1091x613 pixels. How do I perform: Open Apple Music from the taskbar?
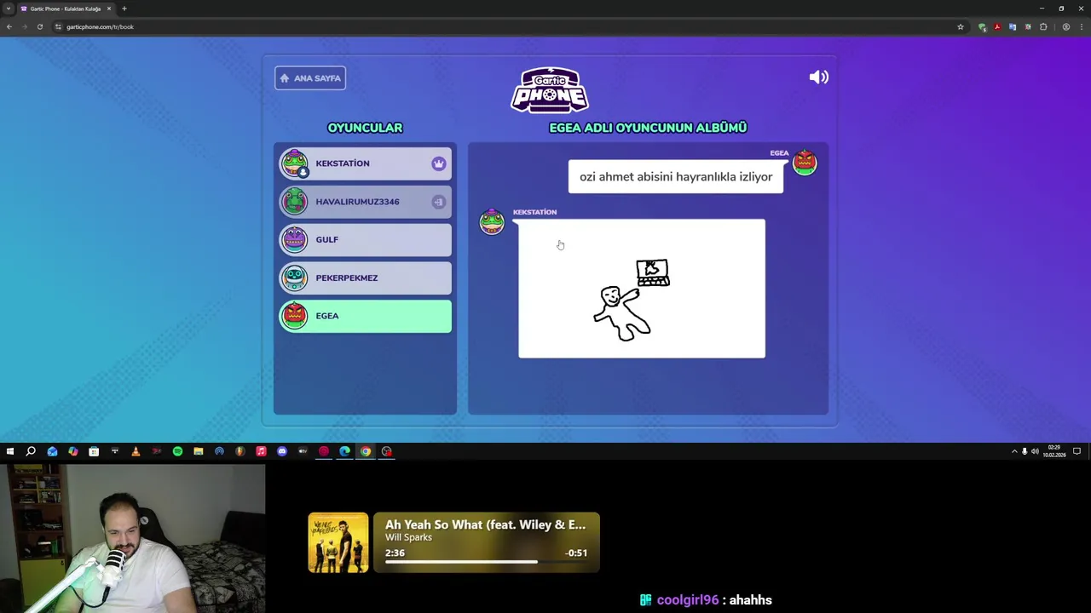[x=261, y=451]
